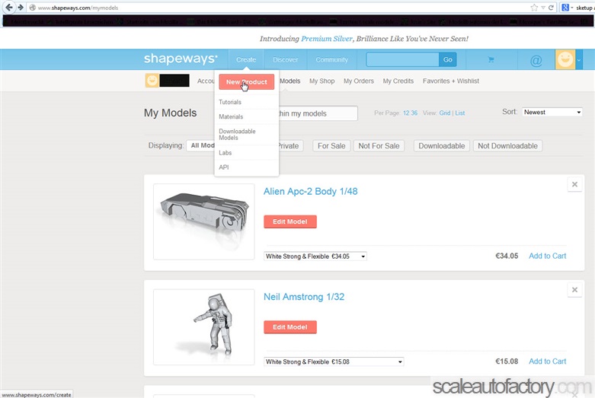
Task: Click the shapeways logo
Action: pos(181,59)
